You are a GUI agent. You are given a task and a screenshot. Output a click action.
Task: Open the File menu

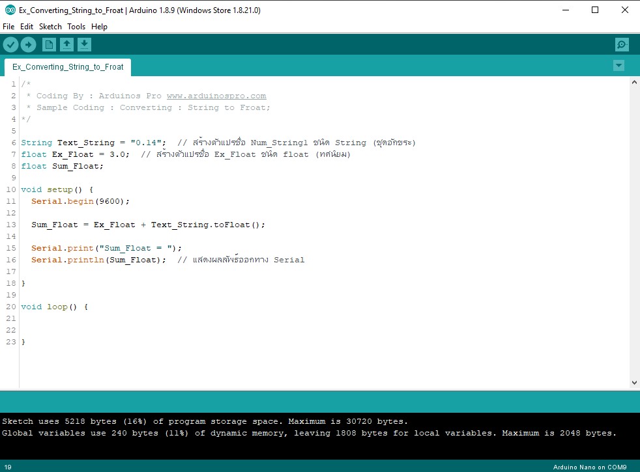[8, 27]
